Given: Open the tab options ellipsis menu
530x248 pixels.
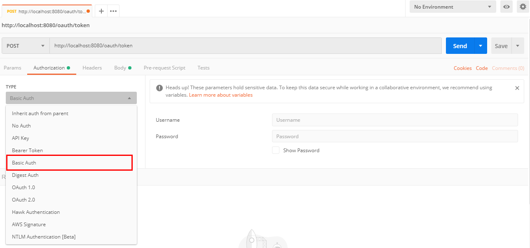Looking at the screenshot, I should 113,11.
